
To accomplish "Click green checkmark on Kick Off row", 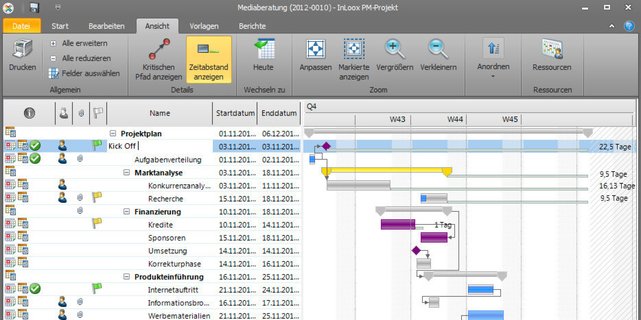I will [35, 145].
